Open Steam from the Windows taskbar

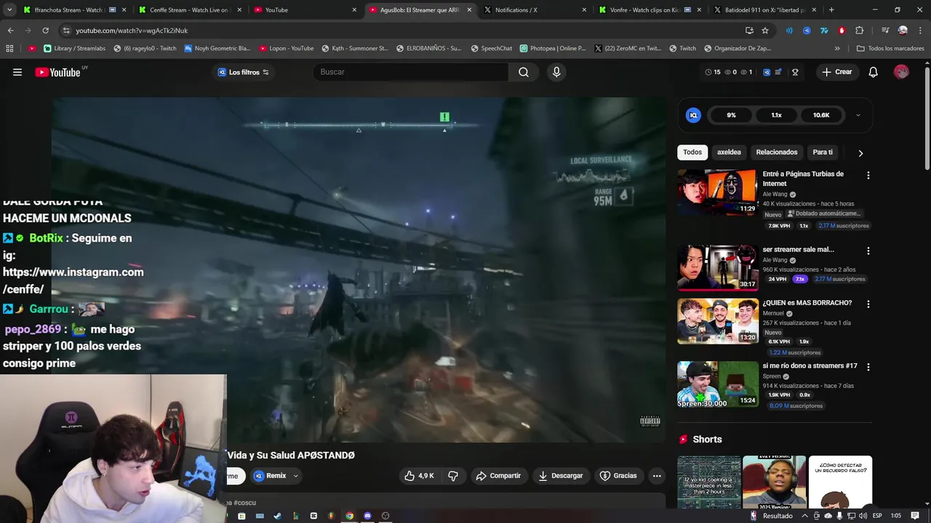[x=277, y=516]
